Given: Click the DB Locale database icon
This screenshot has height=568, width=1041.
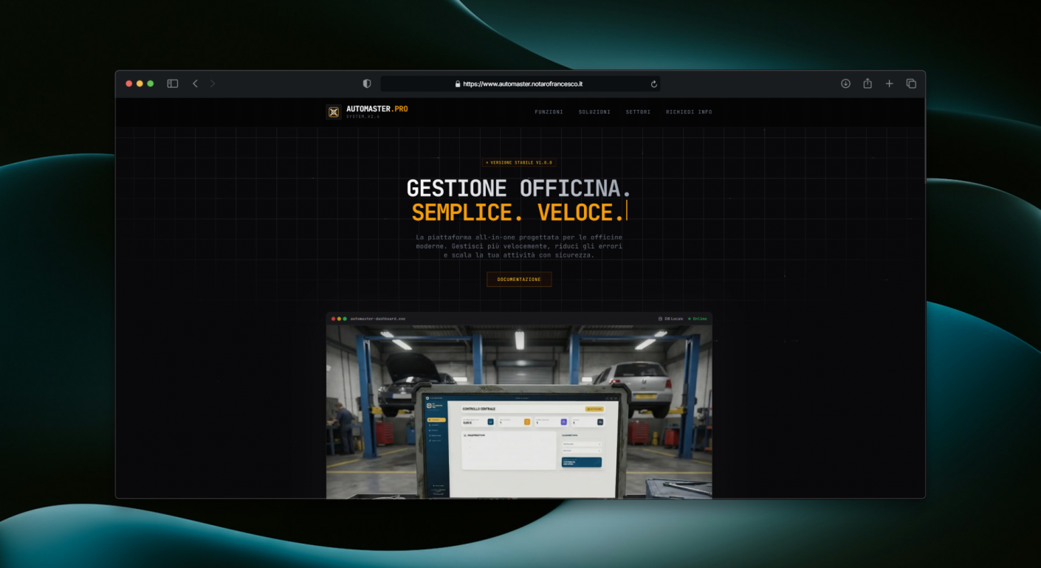Looking at the screenshot, I should pos(660,318).
